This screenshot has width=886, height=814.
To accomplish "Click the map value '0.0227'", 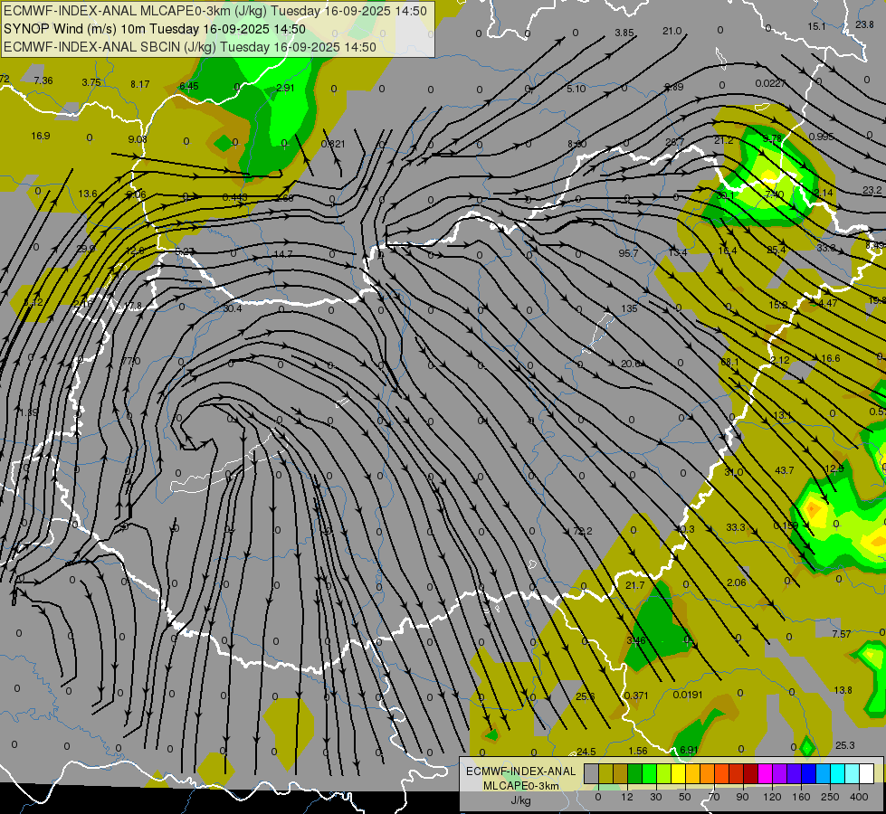I will [771, 83].
